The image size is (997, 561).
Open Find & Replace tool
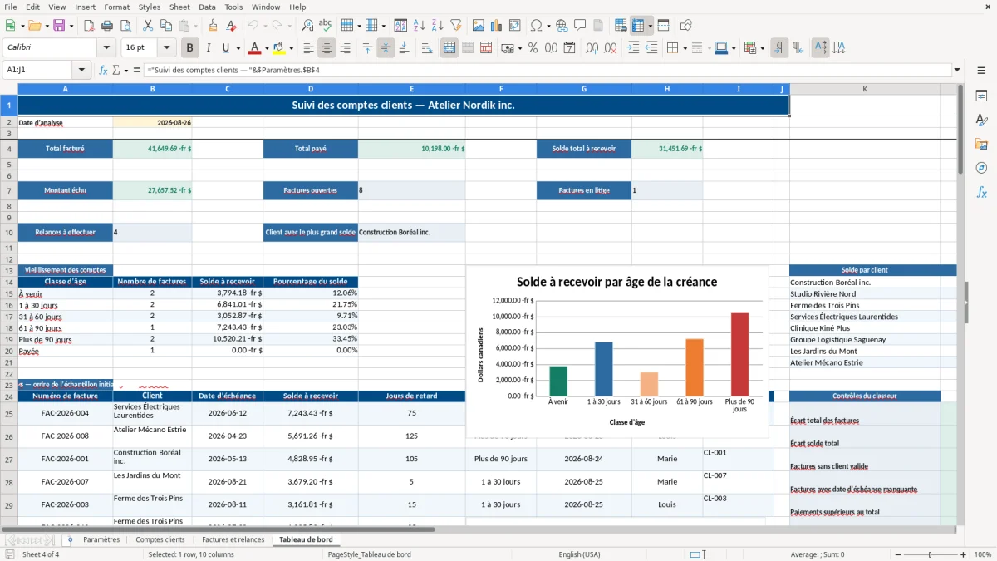pyautogui.click(x=307, y=26)
